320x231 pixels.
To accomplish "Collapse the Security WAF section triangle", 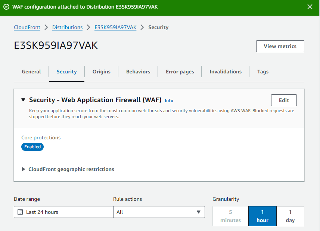I will 23,100.
